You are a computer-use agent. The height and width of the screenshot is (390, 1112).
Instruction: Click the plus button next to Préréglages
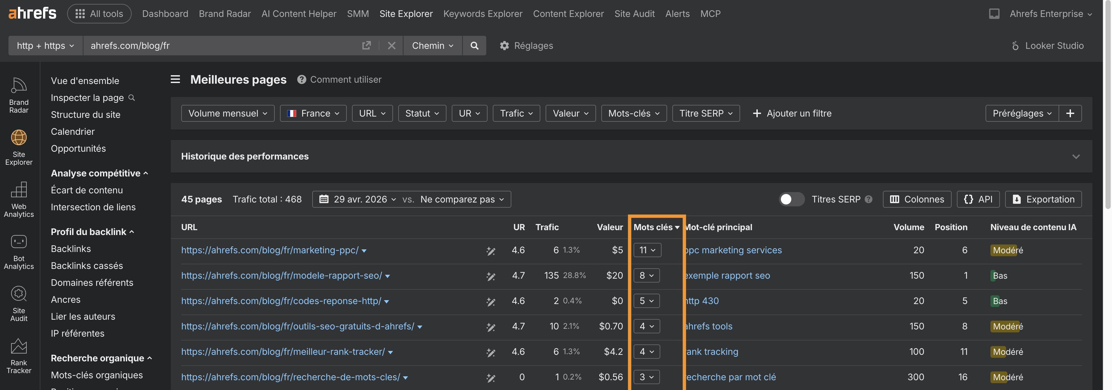(1070, 113)
